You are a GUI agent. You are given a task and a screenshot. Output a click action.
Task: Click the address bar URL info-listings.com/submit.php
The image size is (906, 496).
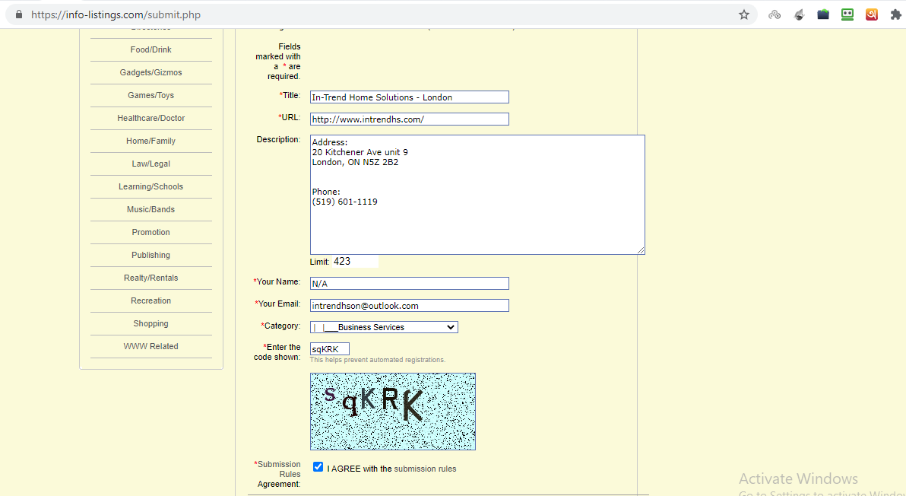(116, 14)
